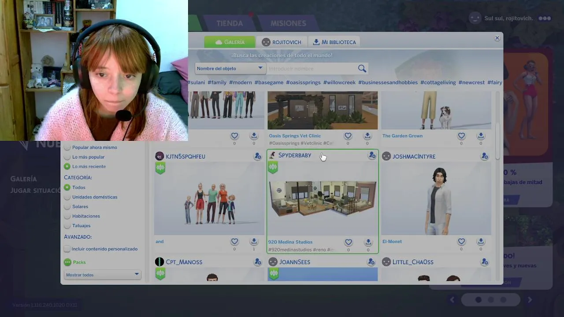Viewport: 564px width, 317px height.
Task: Click the #modern hashtag
Action: pos(240,82)
